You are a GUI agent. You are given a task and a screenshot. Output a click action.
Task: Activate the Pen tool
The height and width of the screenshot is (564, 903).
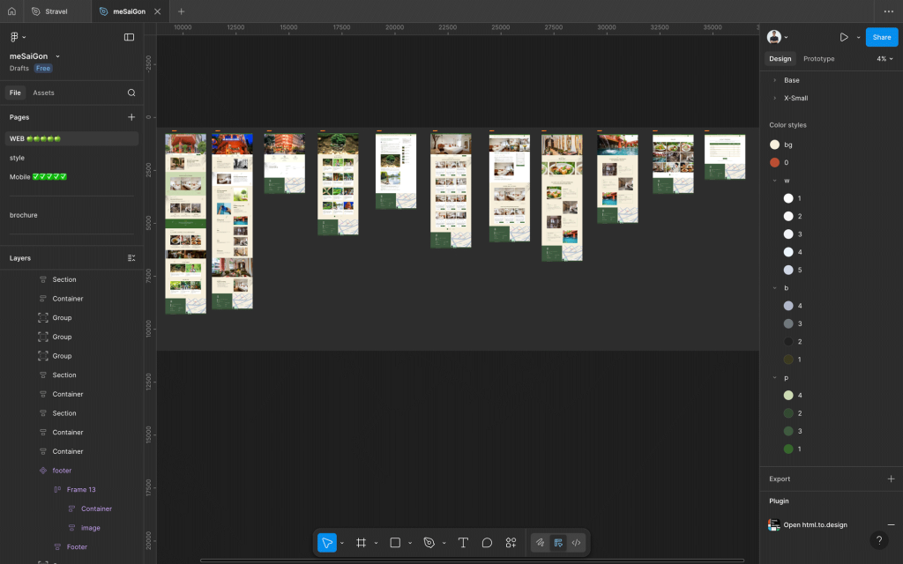(429, 543)
